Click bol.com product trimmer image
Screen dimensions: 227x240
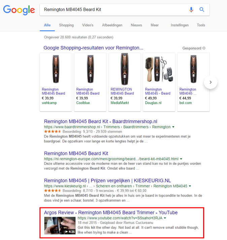point(193,69)
